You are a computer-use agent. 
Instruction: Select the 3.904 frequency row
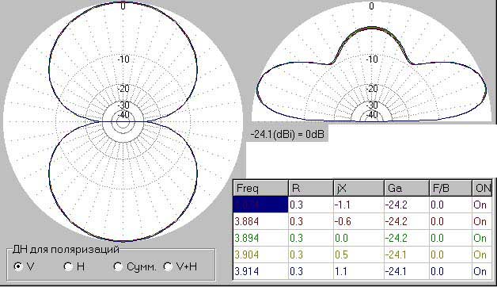(x=362, y=254)
